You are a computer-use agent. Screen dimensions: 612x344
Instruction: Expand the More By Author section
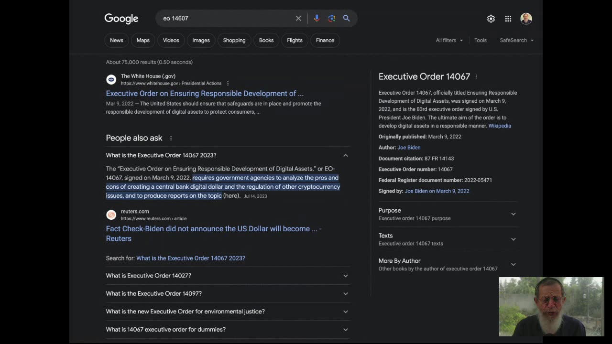[x=448, y=265]
